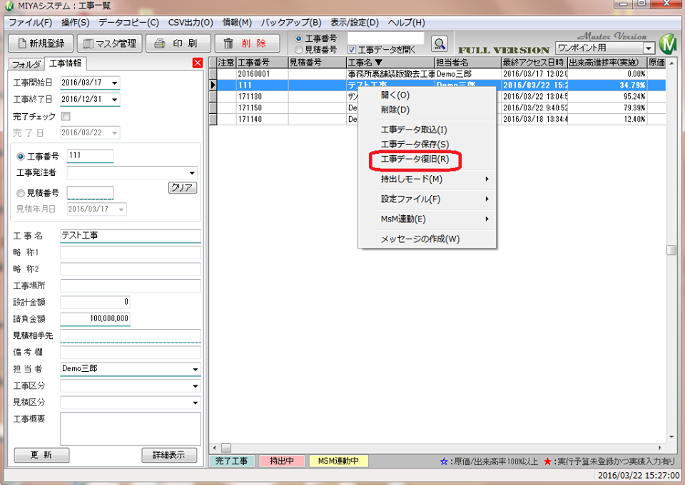This screenshot has width=685, height=485.
Task: Click the 削除 delete button
Action: [x=248, y=43]
